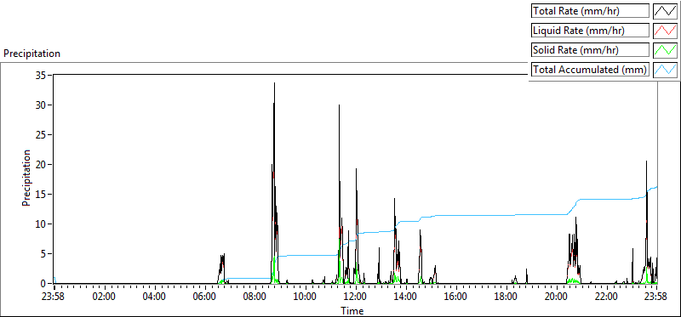Viewport: 681px width, 317px height.
Task: Click the 14:00 time axis label
Action: [406, 297]
